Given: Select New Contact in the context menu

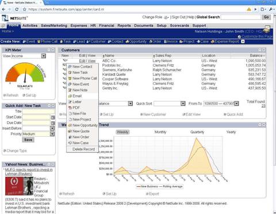Looking at the screenshot, I should (x=82, y=66).
